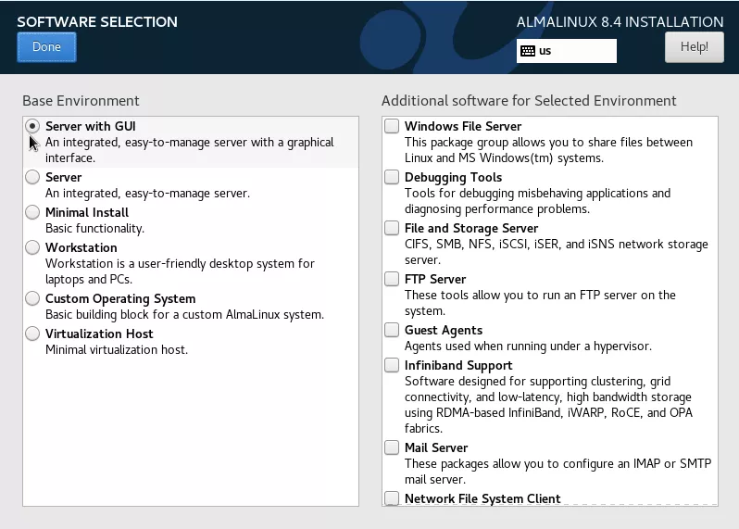Tick the Debugging Tools checkbox
The height and width of the screenshot is (529, 739).
point(392,177)
